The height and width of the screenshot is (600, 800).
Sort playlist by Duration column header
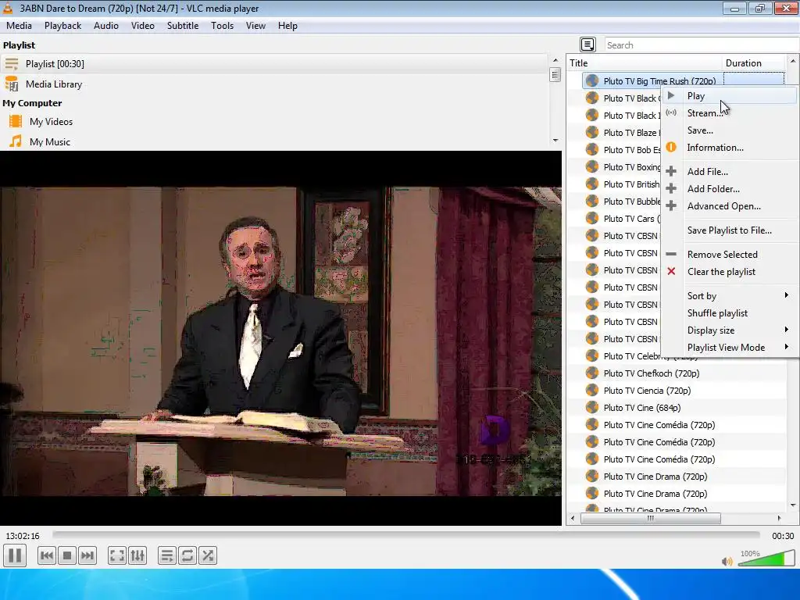pos(754,62)
